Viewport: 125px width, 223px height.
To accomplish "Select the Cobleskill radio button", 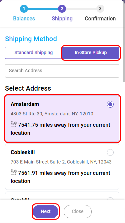I will click(110, 152).
